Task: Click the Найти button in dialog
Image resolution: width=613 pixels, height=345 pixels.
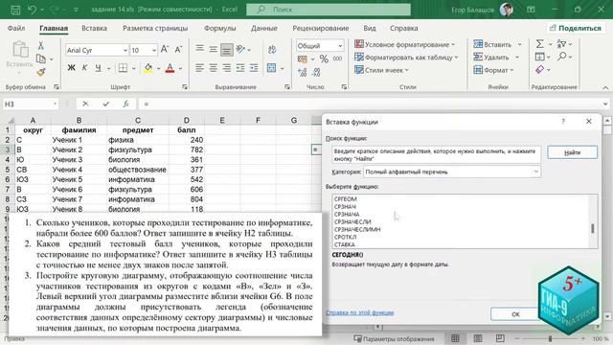Action: point(573,152)
